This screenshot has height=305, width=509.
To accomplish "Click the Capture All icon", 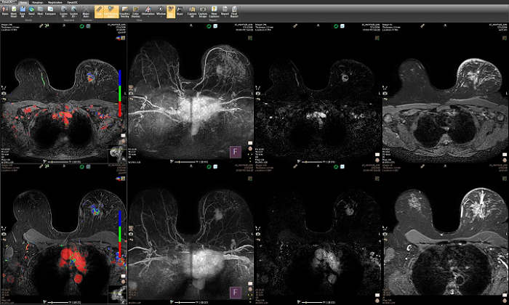I will 191,12.
